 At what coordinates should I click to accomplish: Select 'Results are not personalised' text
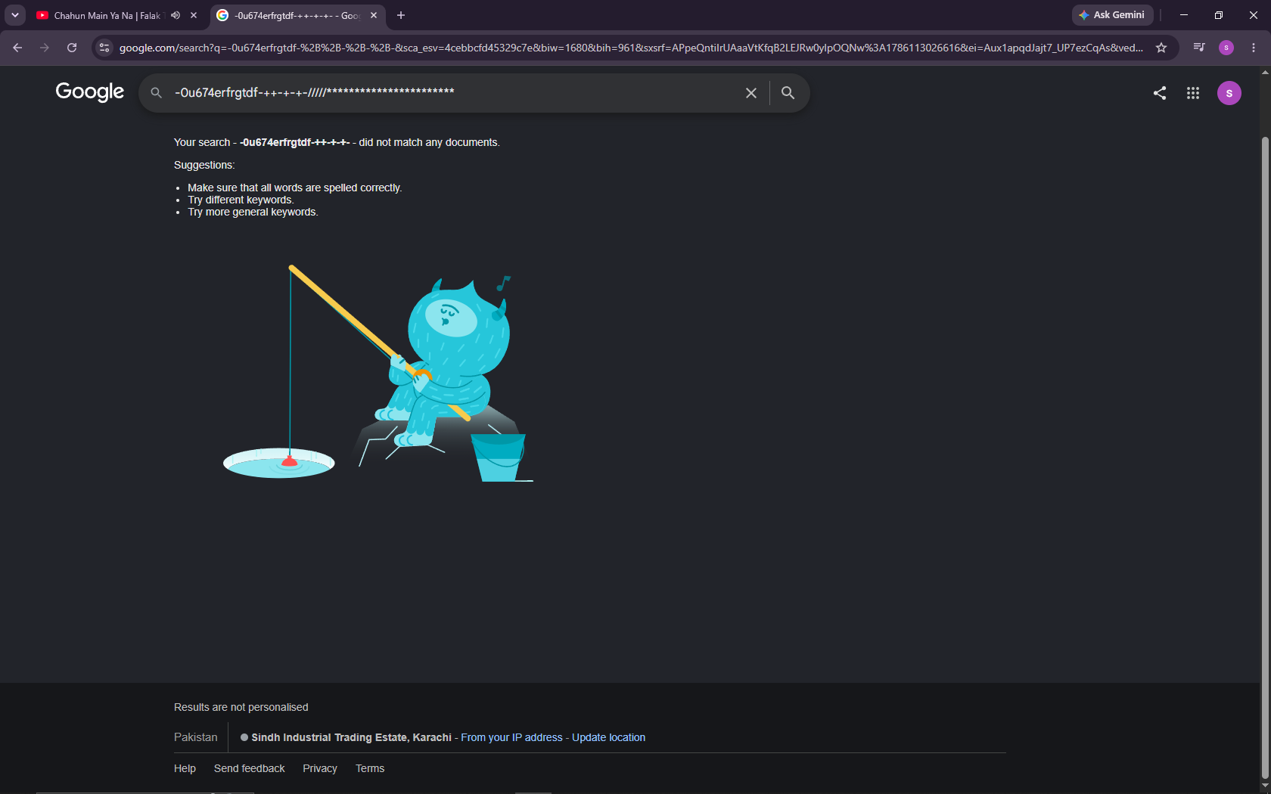tap(241, 707)
